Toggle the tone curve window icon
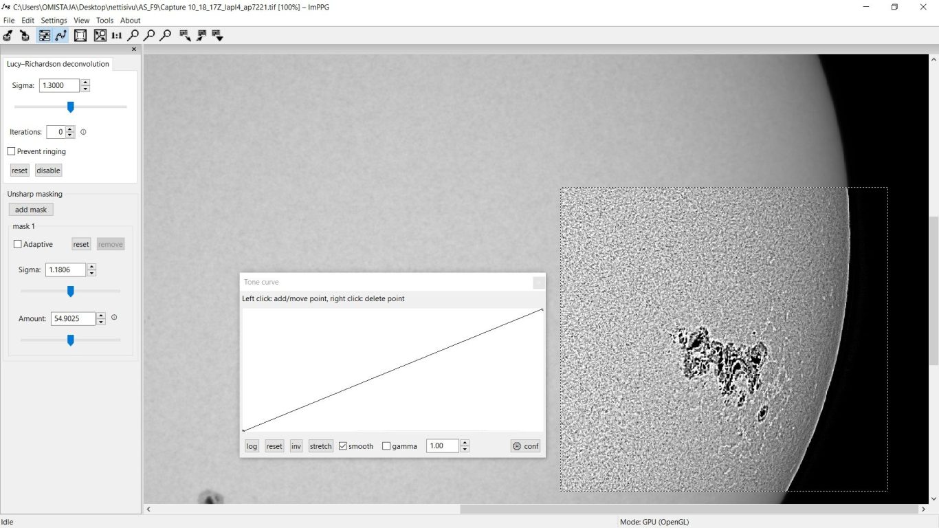The width and height of the screenshot is (939, 528). (61, 35)
